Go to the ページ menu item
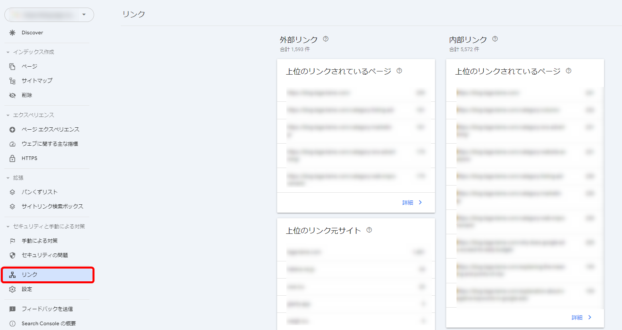Viewport: 622px width, 330px height. pyautogui.click(x=30, y=67)
